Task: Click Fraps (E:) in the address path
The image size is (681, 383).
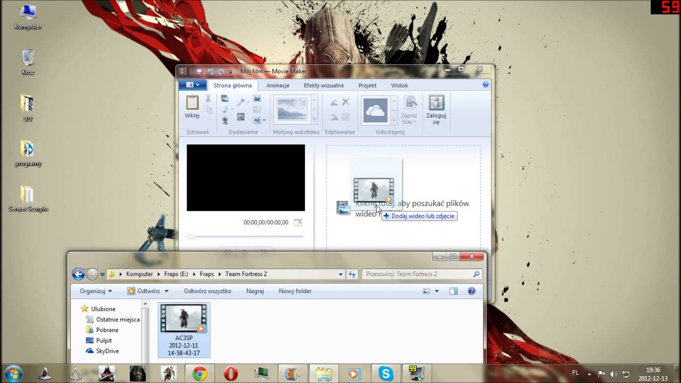Action: point(177,274)
